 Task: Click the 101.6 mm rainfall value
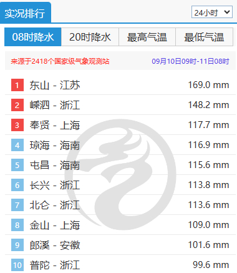208,245
